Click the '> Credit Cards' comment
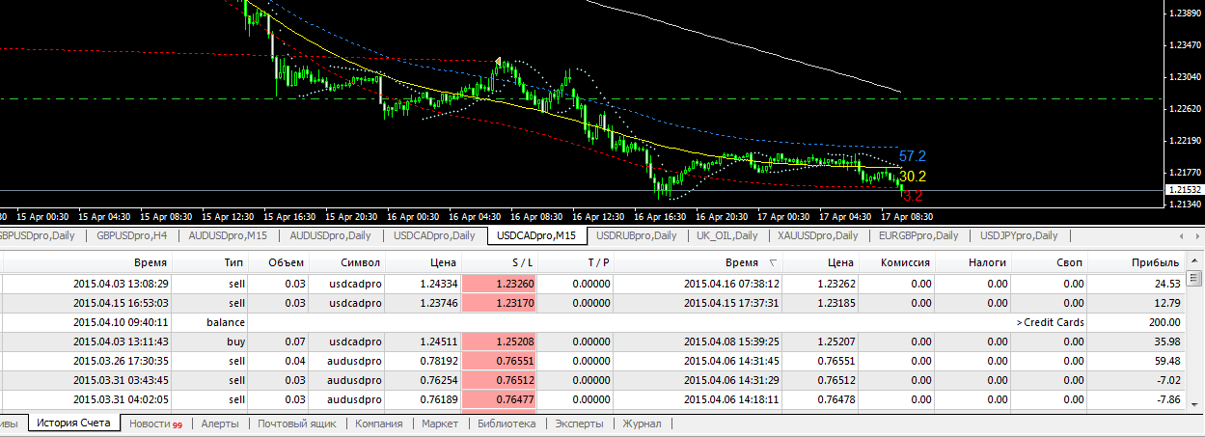1205x437 pixels. [x=1050, y=322]
